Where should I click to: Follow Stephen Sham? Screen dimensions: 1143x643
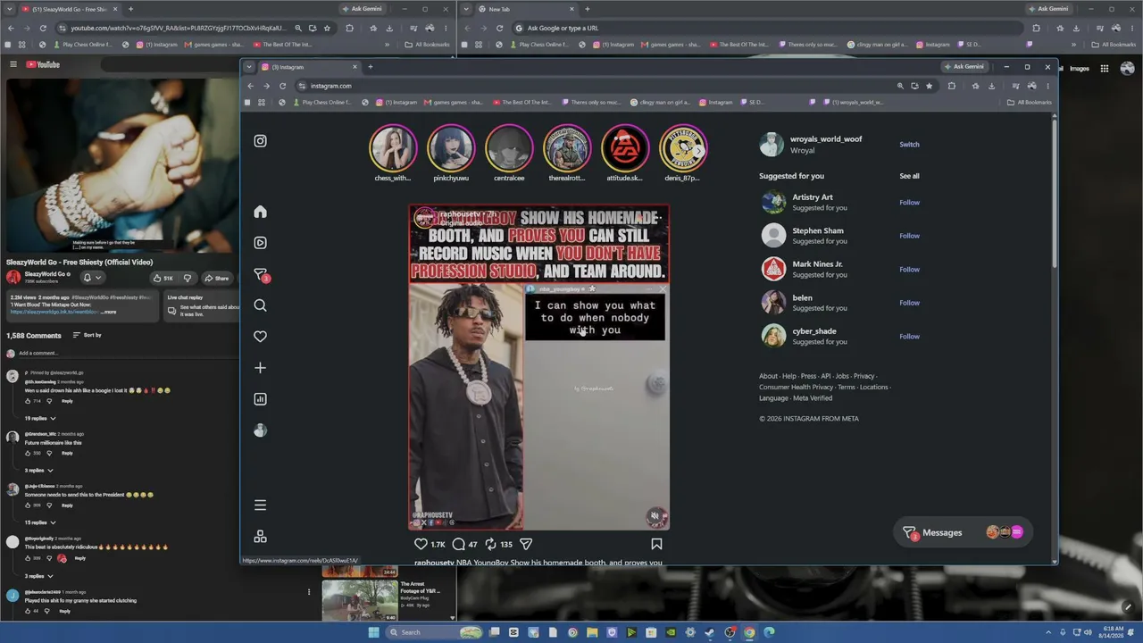(x=909, y=236)
